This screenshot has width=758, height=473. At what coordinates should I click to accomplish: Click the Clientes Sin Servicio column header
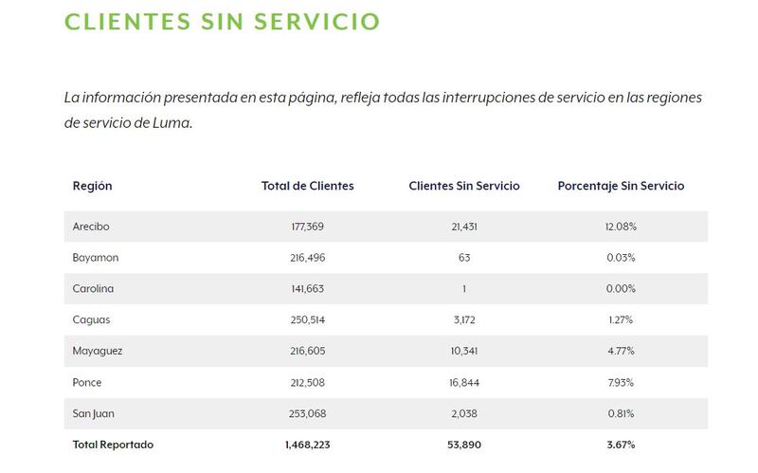[x=464, y=186]
